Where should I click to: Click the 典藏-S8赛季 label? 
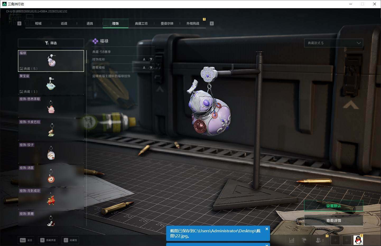101,52
